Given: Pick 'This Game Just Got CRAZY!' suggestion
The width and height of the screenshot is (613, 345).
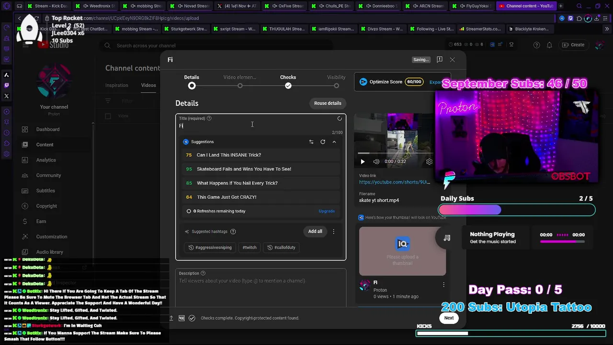Looking at the screenshot, I should point(261,197).
